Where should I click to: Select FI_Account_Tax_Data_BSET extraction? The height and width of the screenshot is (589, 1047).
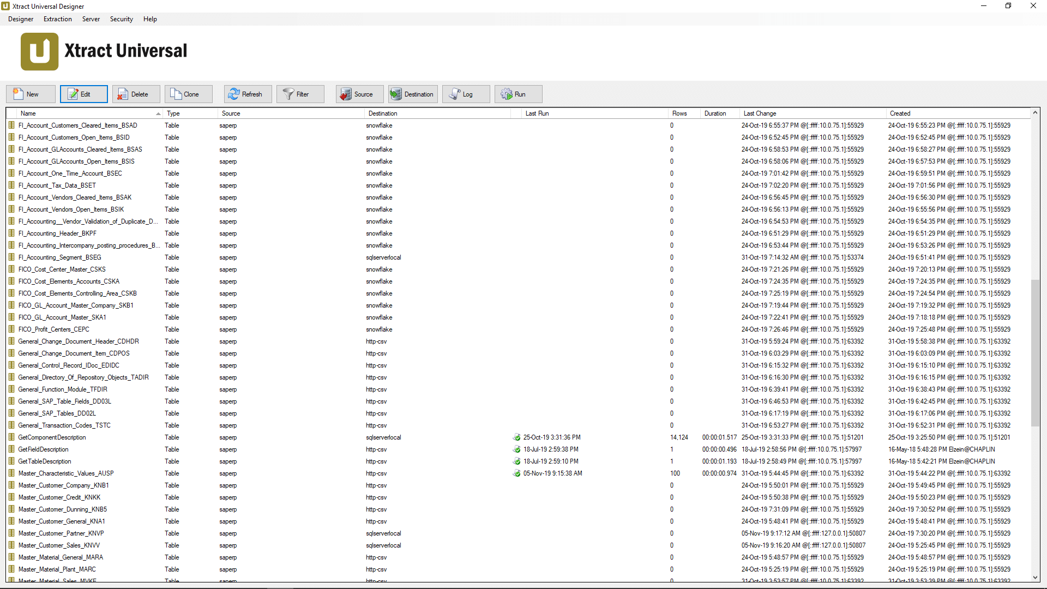coord(57,185)
